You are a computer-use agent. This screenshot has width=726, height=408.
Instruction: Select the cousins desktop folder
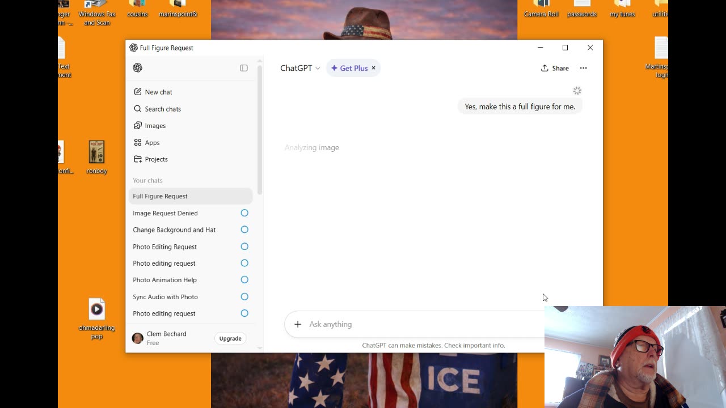(x=137, y=9)
